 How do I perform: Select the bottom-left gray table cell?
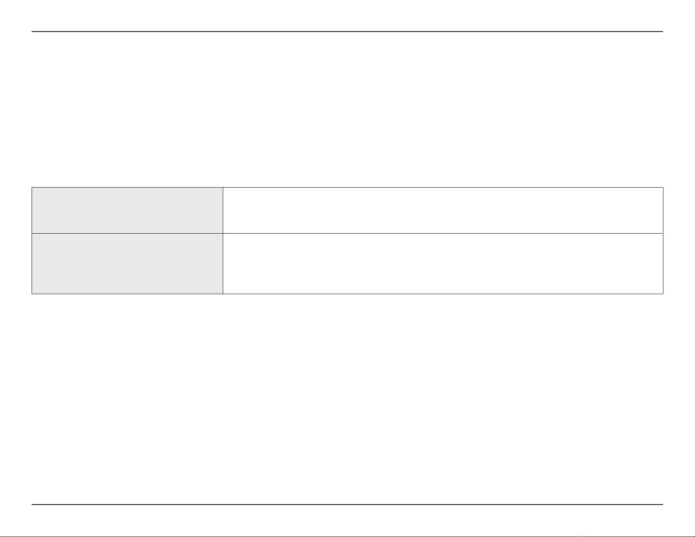(127, 263)
